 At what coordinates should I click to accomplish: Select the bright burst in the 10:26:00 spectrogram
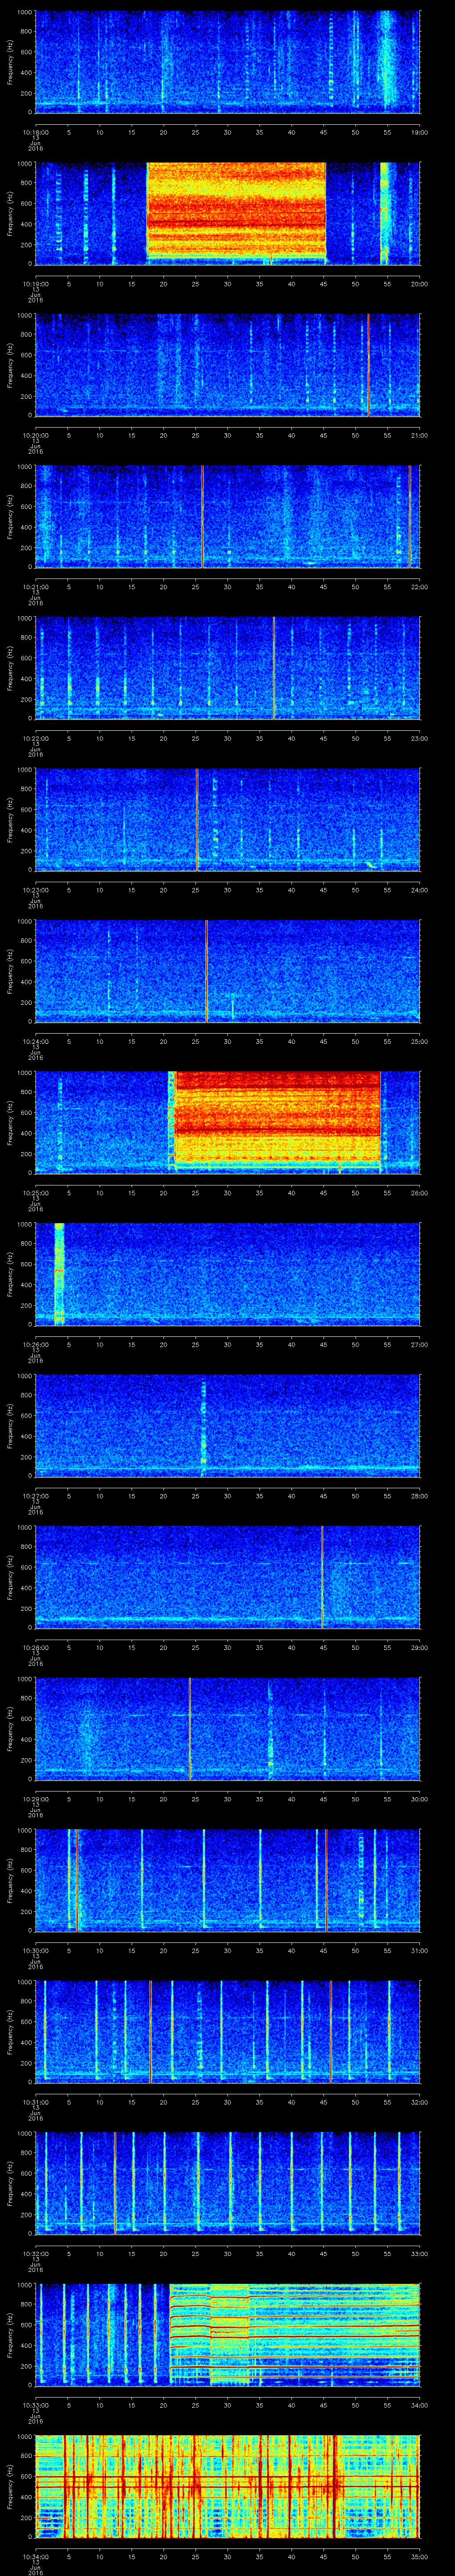pyautogui.click(x=59, y=1274)
